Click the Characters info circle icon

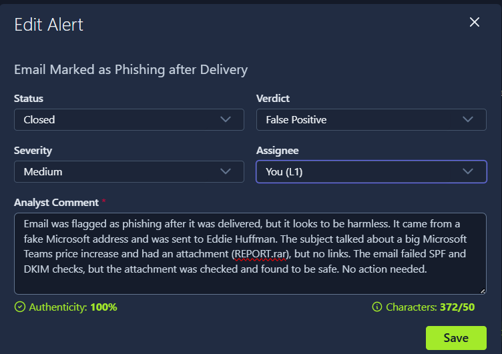[377, 307]
